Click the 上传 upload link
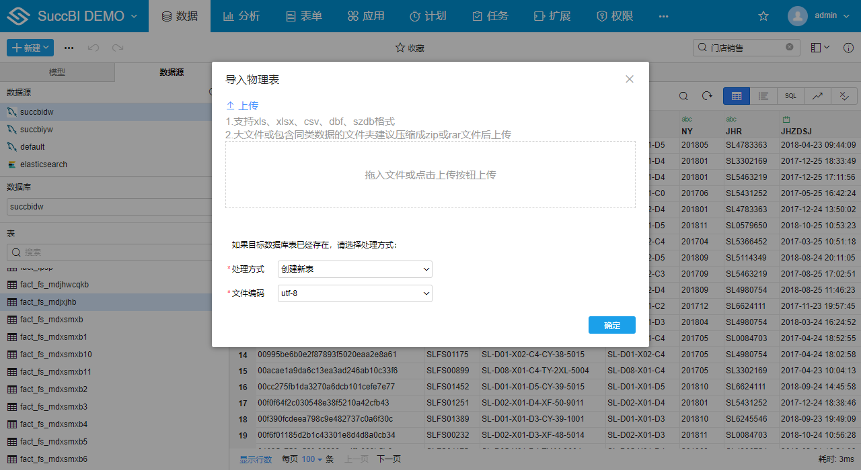 point(242,106)
